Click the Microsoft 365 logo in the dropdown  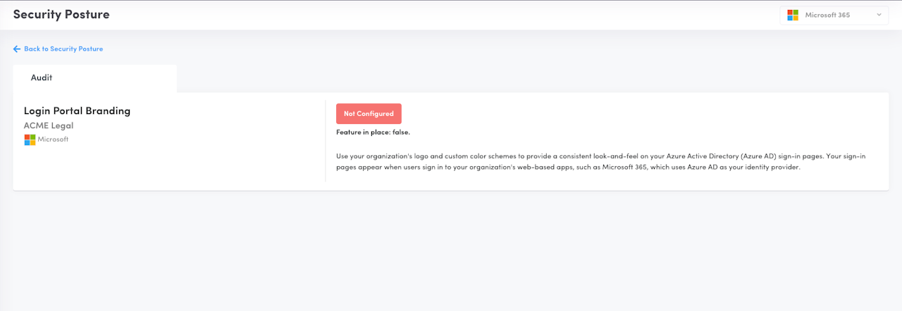click(793, 15)
